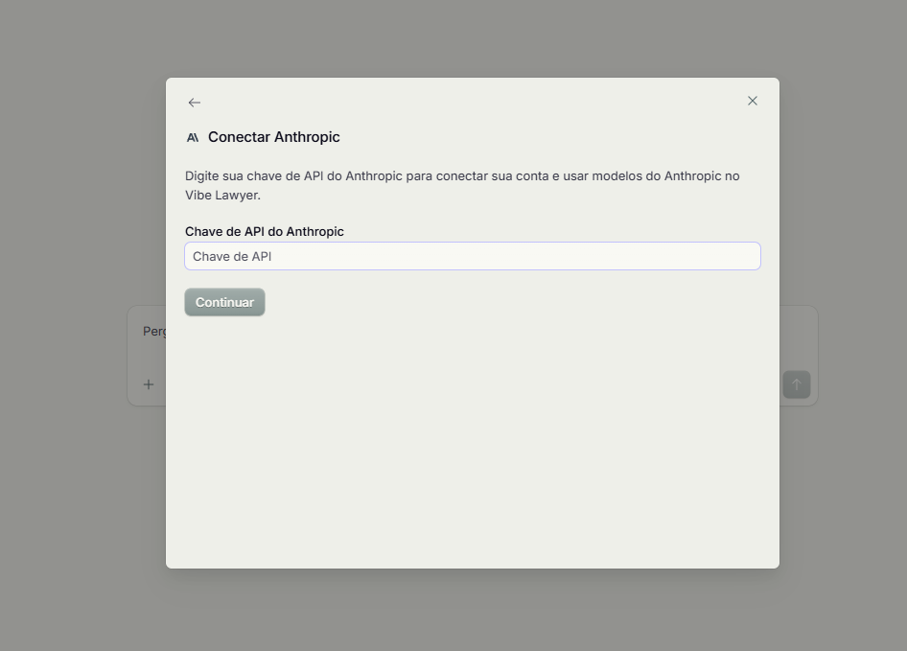Focus the Chave de API input field
907x651 pixels.
coord(473,256)
